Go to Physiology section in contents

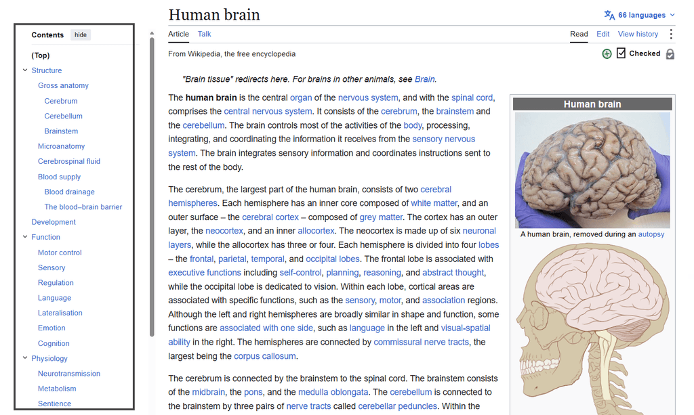coord(49,358)
